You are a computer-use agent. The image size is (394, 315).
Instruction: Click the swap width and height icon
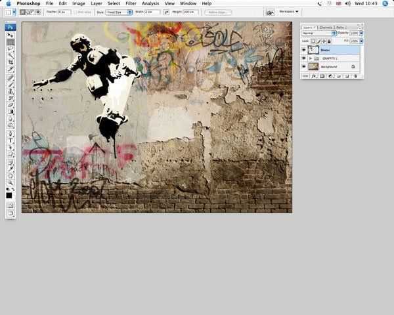tap(165, 12)
